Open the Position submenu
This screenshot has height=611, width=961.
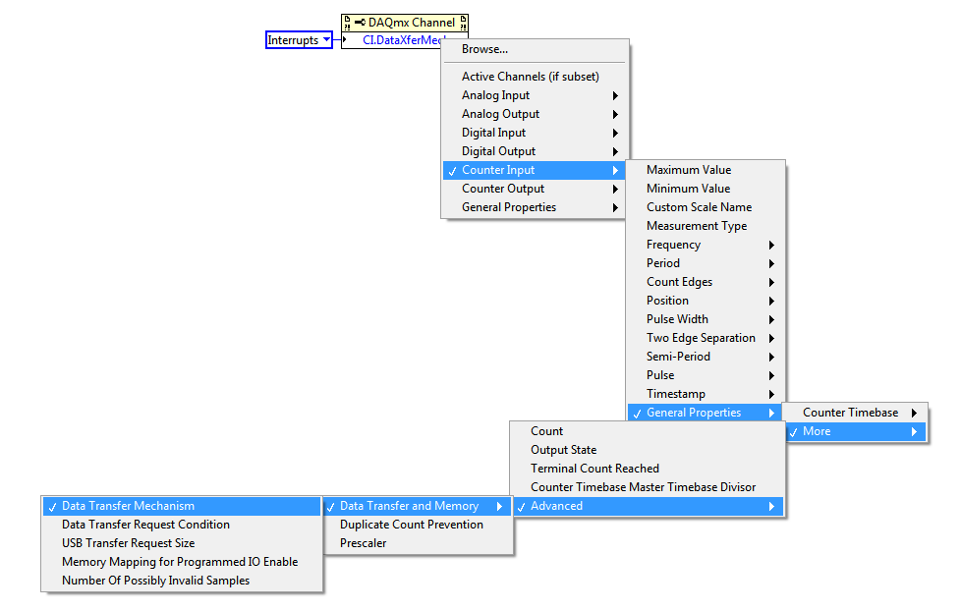point(706,301)
